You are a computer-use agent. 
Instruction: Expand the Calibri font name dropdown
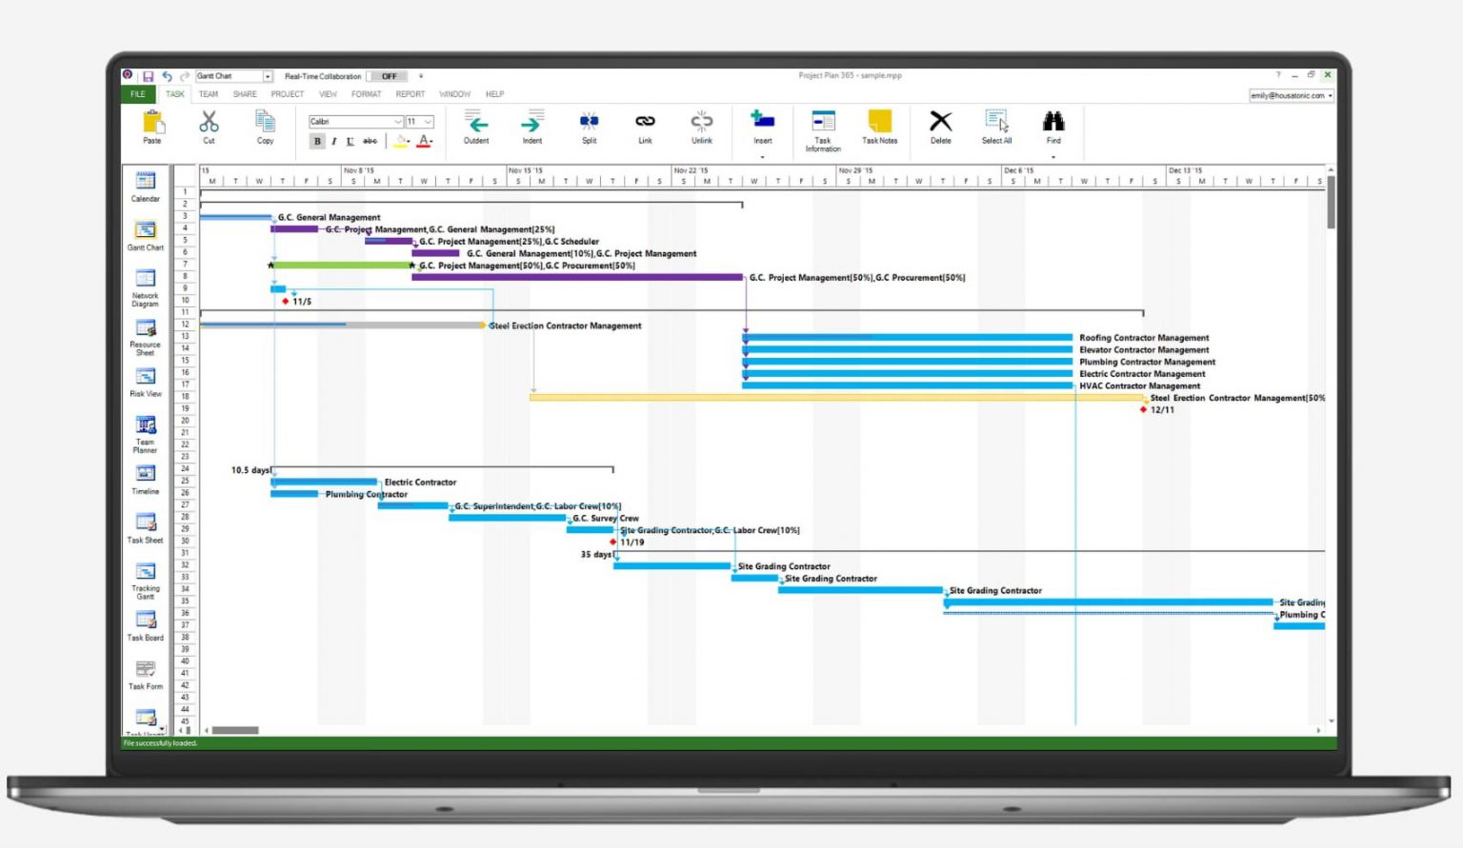click(398, 122)
